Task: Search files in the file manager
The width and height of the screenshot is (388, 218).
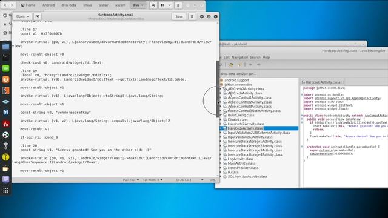Action: tap(153, 5)
